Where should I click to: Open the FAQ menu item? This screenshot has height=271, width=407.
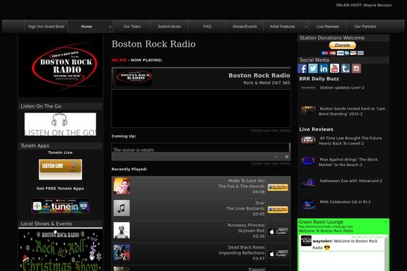(207, 26)
